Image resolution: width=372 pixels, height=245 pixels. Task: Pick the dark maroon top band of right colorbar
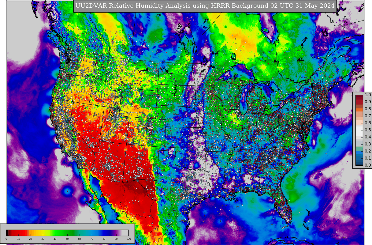(x=359, y=96)
